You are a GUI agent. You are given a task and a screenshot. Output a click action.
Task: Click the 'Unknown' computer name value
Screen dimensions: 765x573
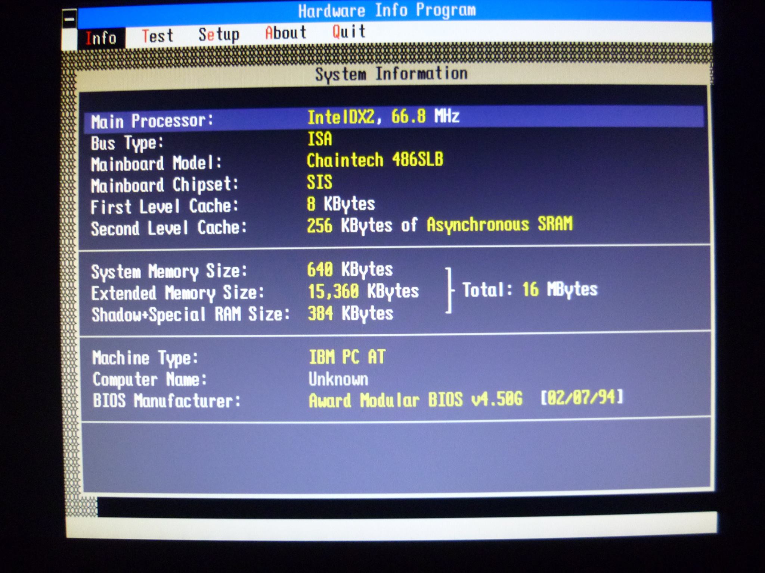[338, 379]
